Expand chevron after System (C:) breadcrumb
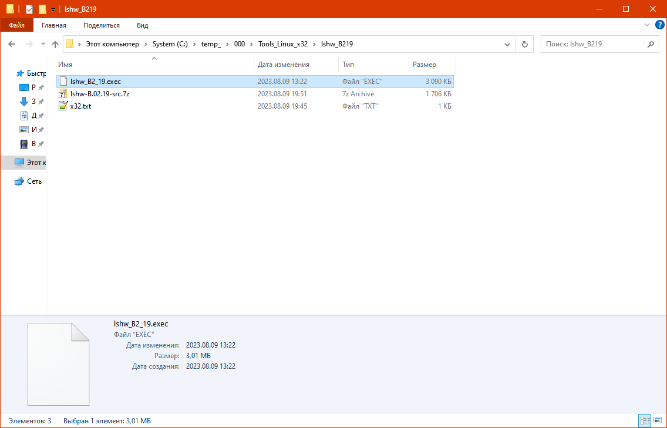Image resolution: width=667 pixels, height=428 pixels. click(194, 44)
